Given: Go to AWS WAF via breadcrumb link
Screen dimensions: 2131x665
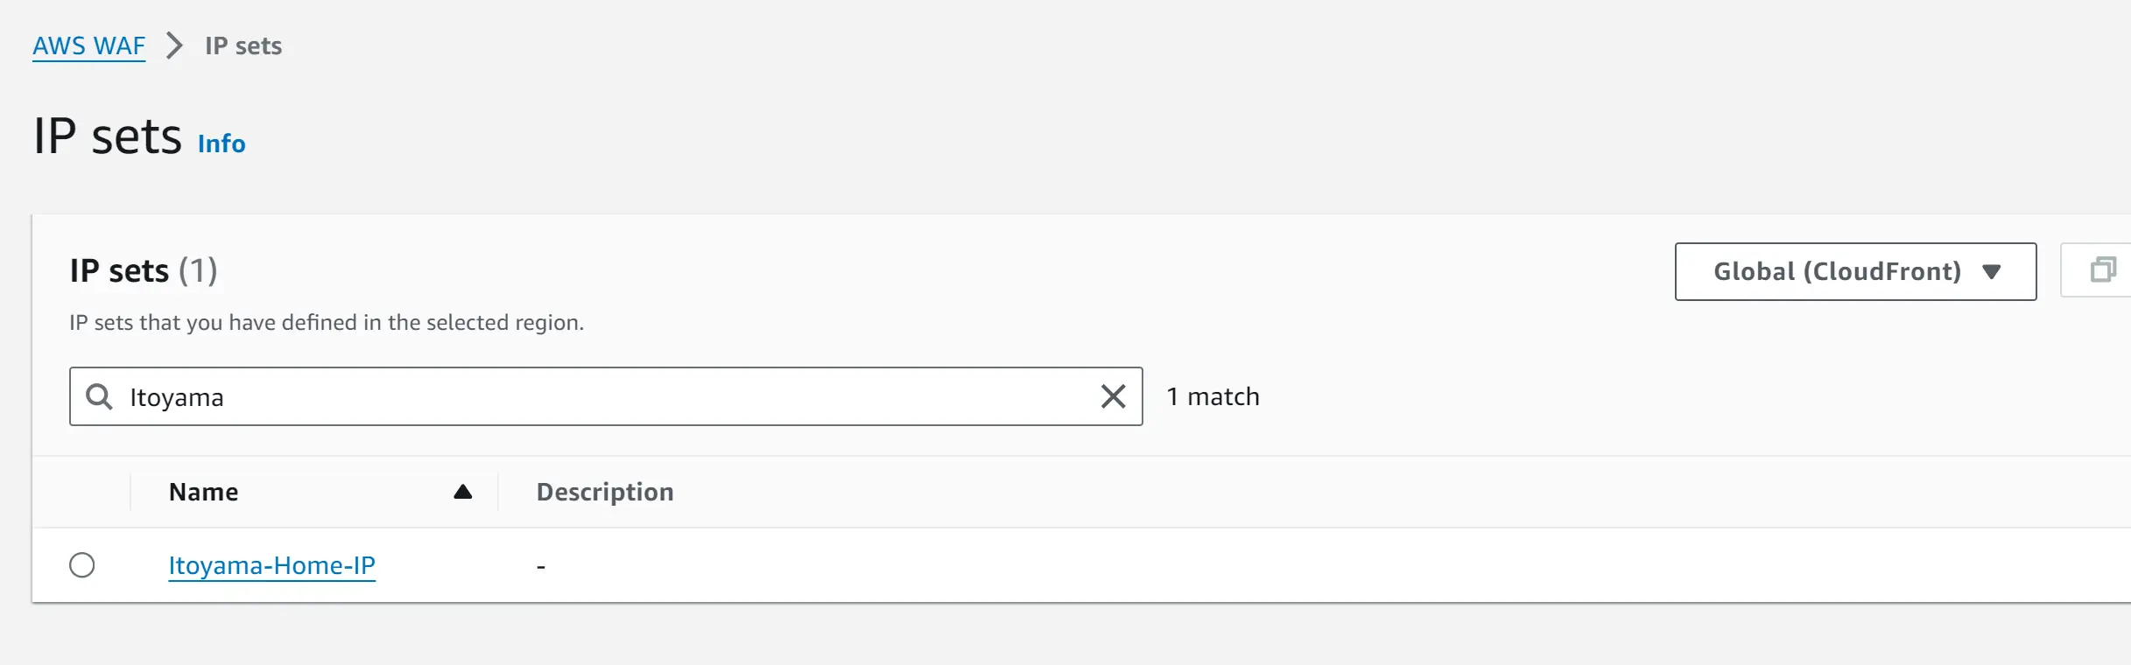Looking at the screenshot, I should coord(89,45).
